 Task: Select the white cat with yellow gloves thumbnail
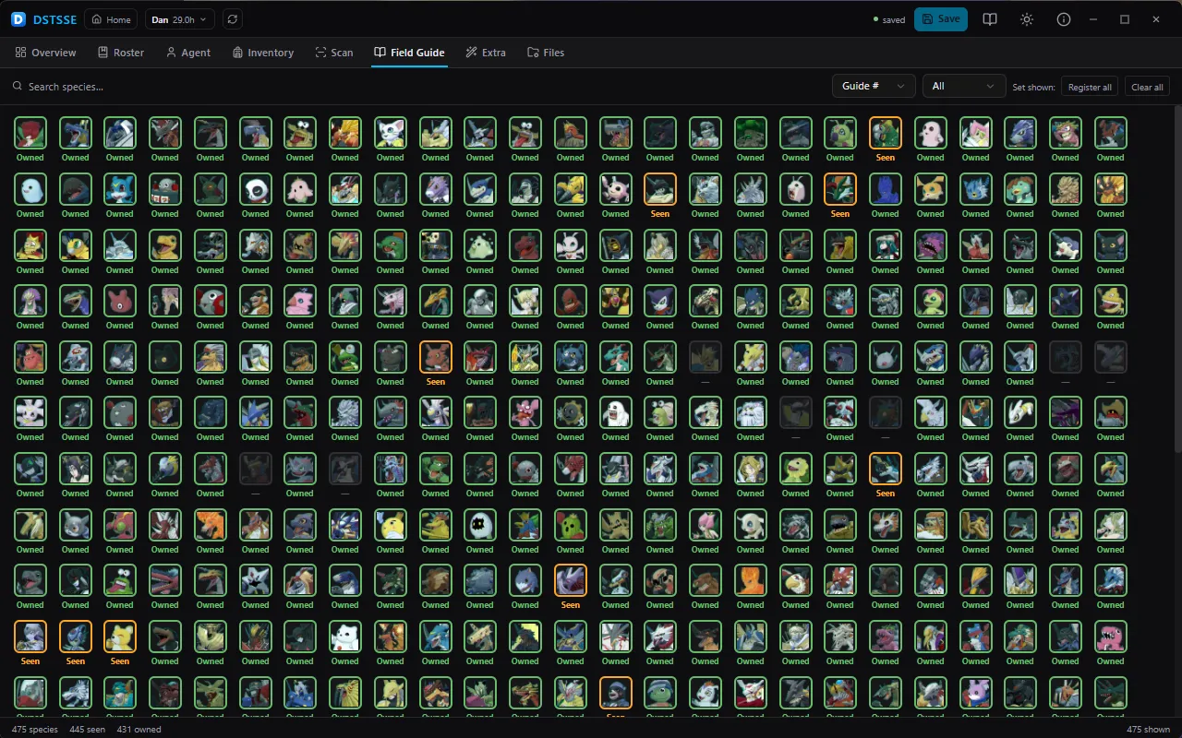pyautogui.click(x=390, y=133)
